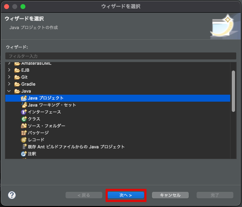242x207 pixels.
Task: Pick the 注釈 annotation icon
Action: 24,154
